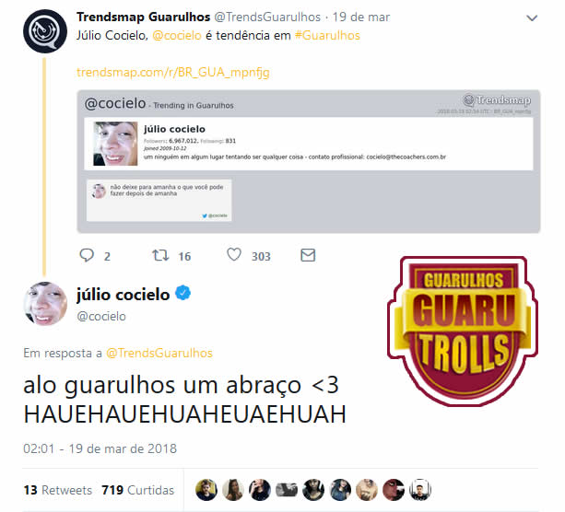This screenshot has height=512, width=565.
Task: Like the tweet with the heart icon
Action: pyautogui.click(x=234, y=255)
